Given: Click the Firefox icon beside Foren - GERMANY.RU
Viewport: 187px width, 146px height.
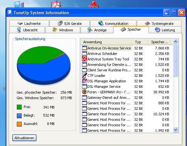Looking at the screenshot, I should (x=84, y=92).
